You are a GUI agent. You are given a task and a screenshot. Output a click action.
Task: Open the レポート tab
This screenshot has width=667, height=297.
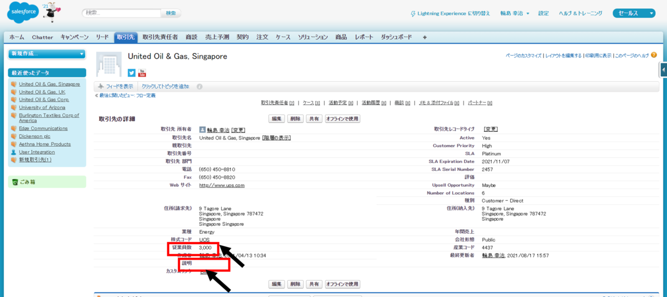(x=364, y=37)
